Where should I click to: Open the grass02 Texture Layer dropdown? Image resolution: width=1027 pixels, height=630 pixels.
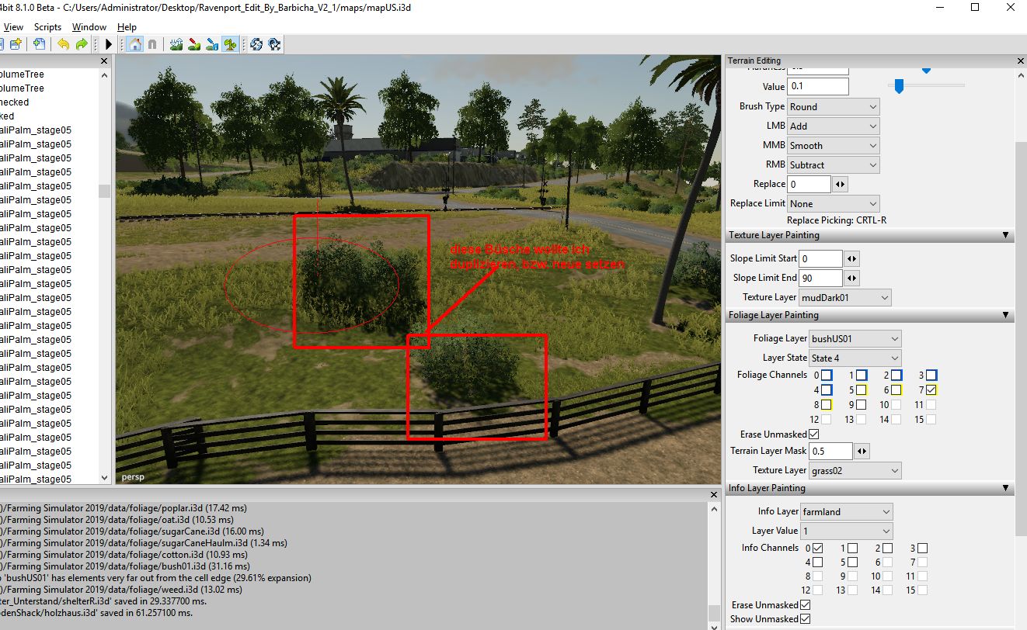coord(855,470)
